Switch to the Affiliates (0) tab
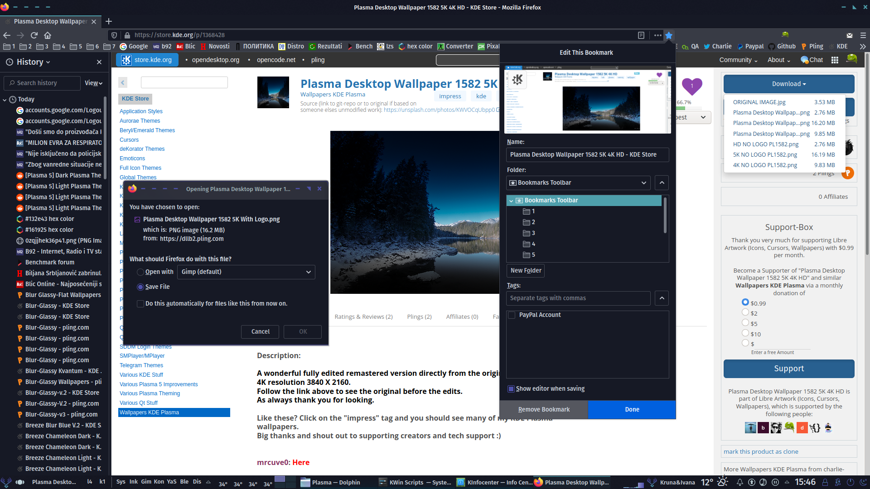 pos(462,317)
